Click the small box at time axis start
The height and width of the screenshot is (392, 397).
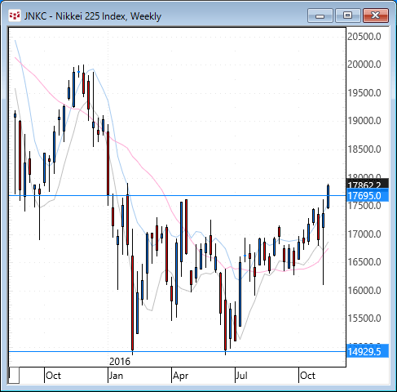pyautogui.click(x=14, y=376)
